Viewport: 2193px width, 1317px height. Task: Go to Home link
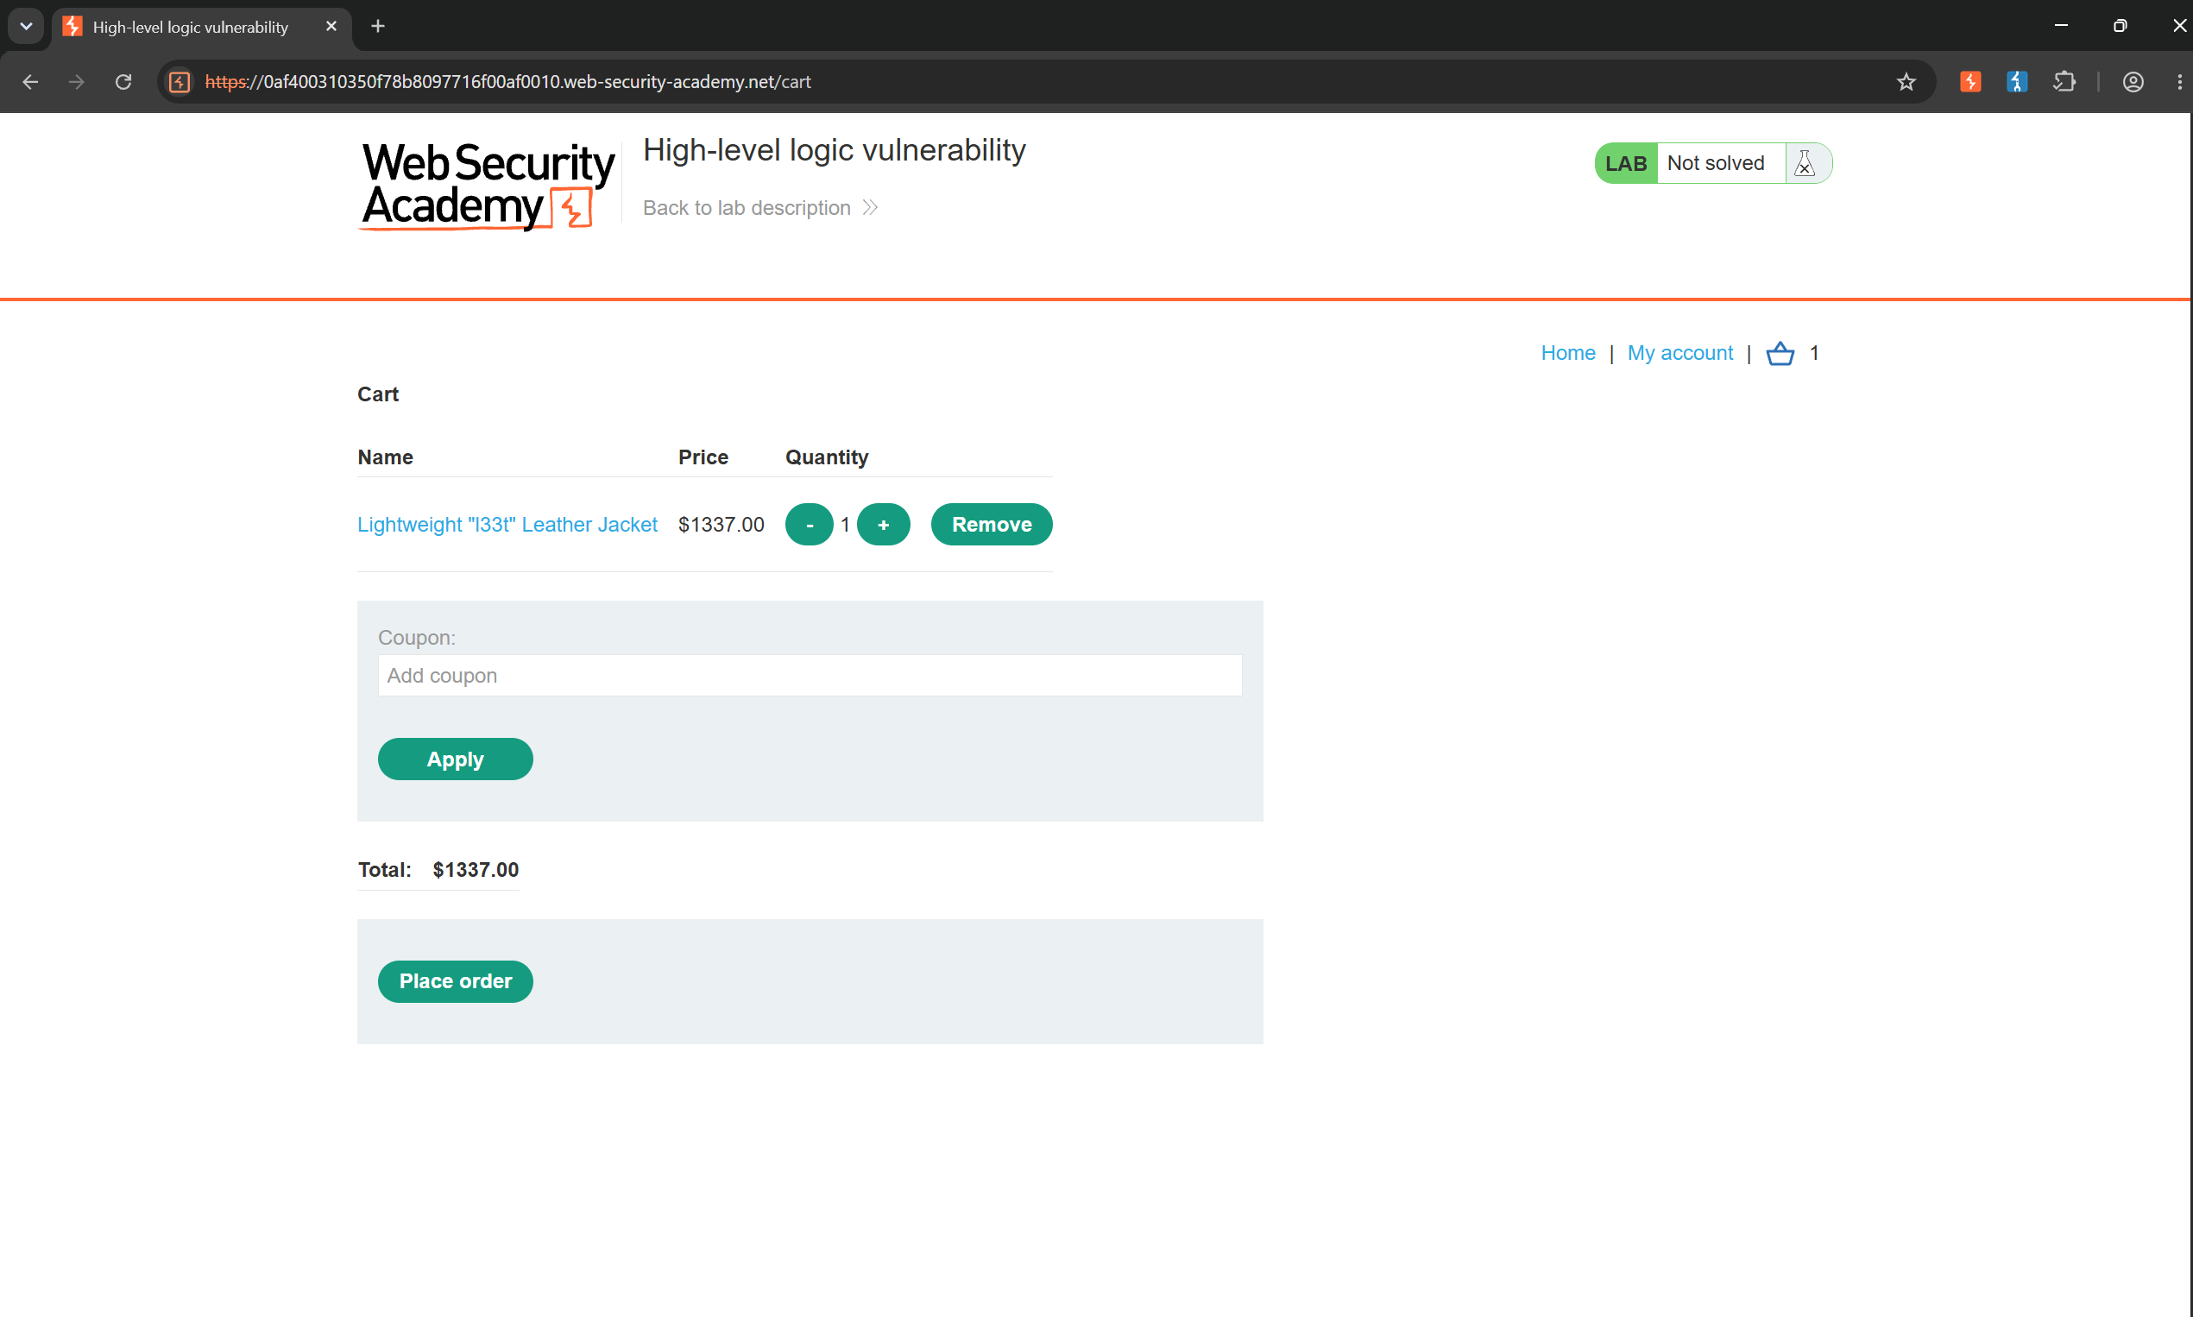1567,353
